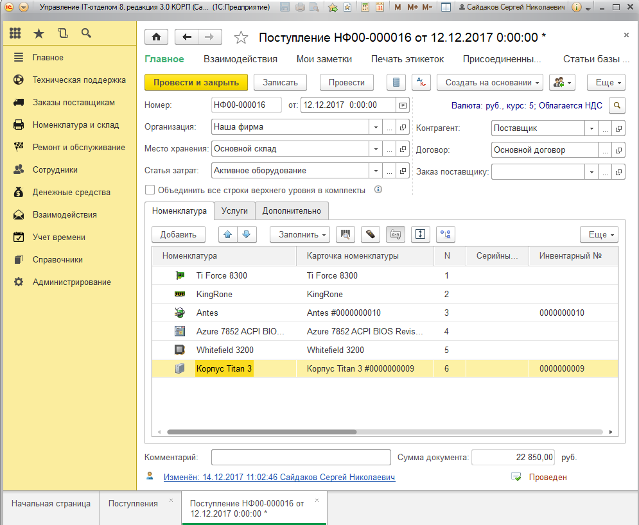
Task: Navigate forward with the right arrow
Action: (x=210, y=37)
